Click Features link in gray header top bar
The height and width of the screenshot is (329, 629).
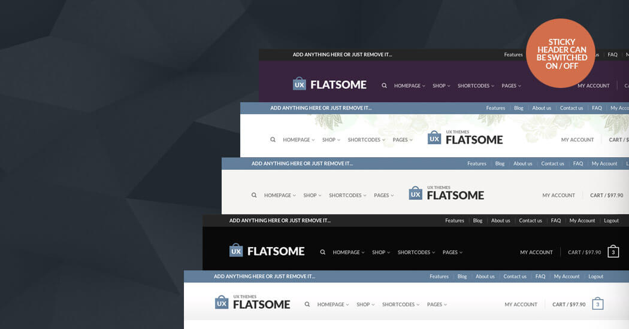tap(477, 163)
